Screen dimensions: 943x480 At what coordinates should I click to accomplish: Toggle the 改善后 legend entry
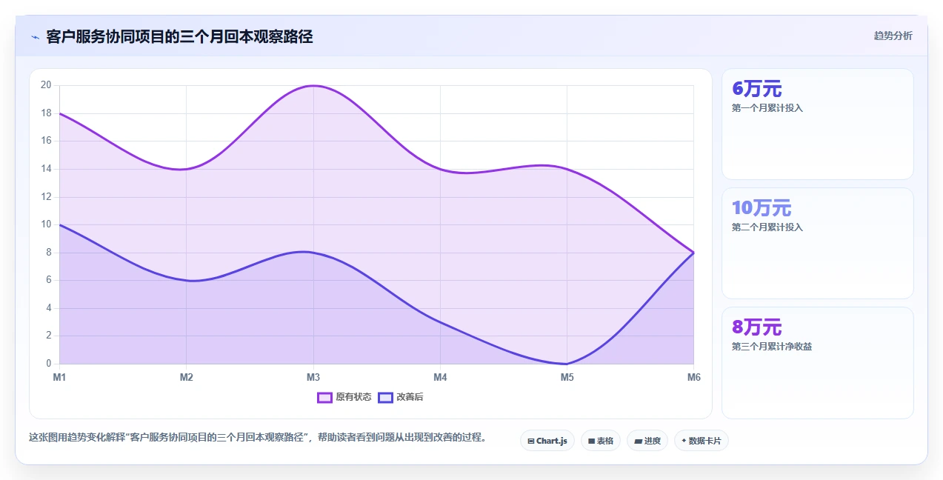[401, 397]
